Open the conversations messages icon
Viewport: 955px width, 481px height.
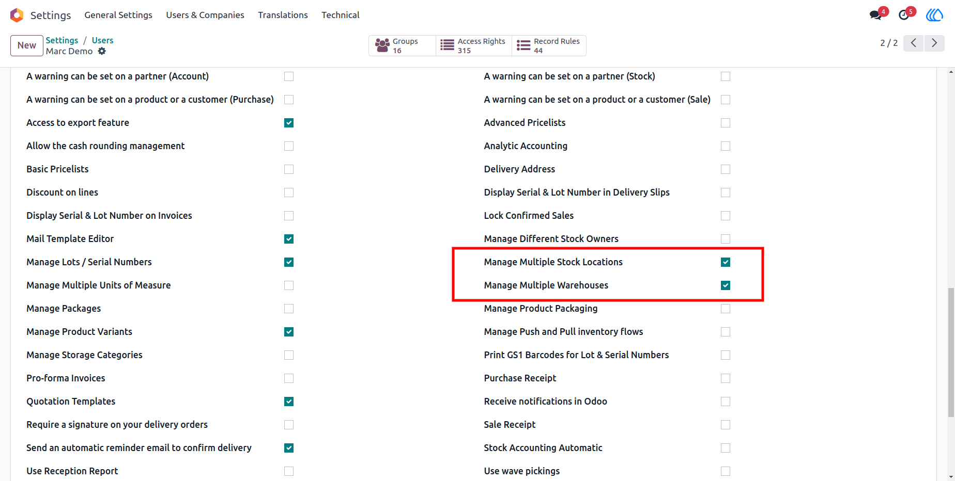click(x=875, y=15)
